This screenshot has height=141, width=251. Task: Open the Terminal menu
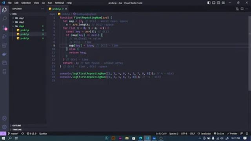pos(59,3)
